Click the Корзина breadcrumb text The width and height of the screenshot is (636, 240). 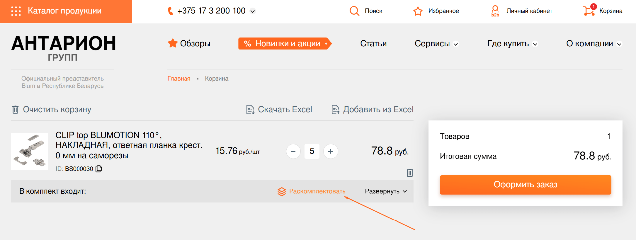[217, 79]
